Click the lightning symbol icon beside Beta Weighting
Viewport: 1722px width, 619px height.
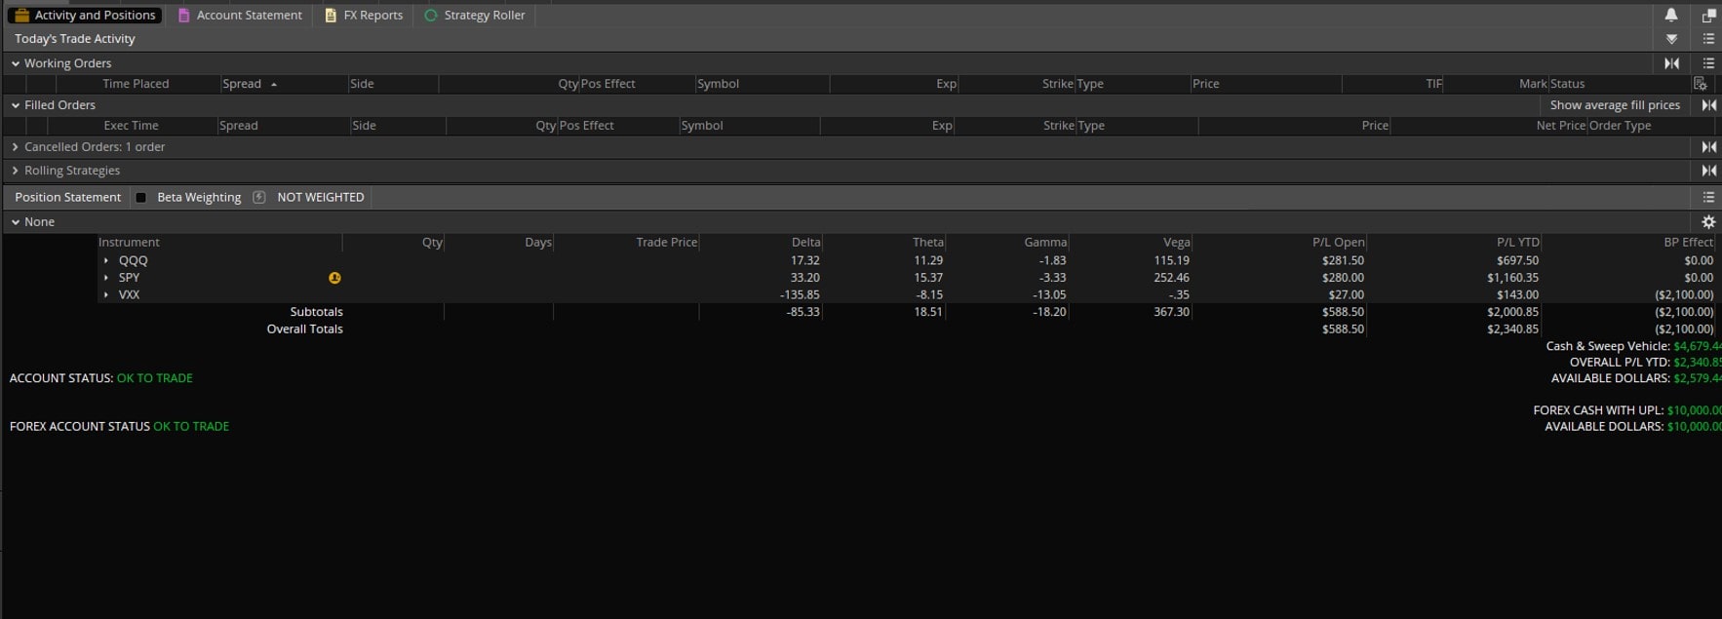tap(258, 197)
